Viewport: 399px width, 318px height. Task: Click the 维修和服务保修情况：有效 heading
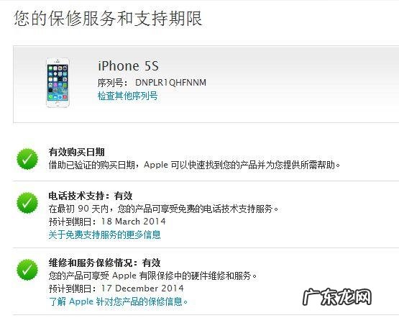(104, 263)
